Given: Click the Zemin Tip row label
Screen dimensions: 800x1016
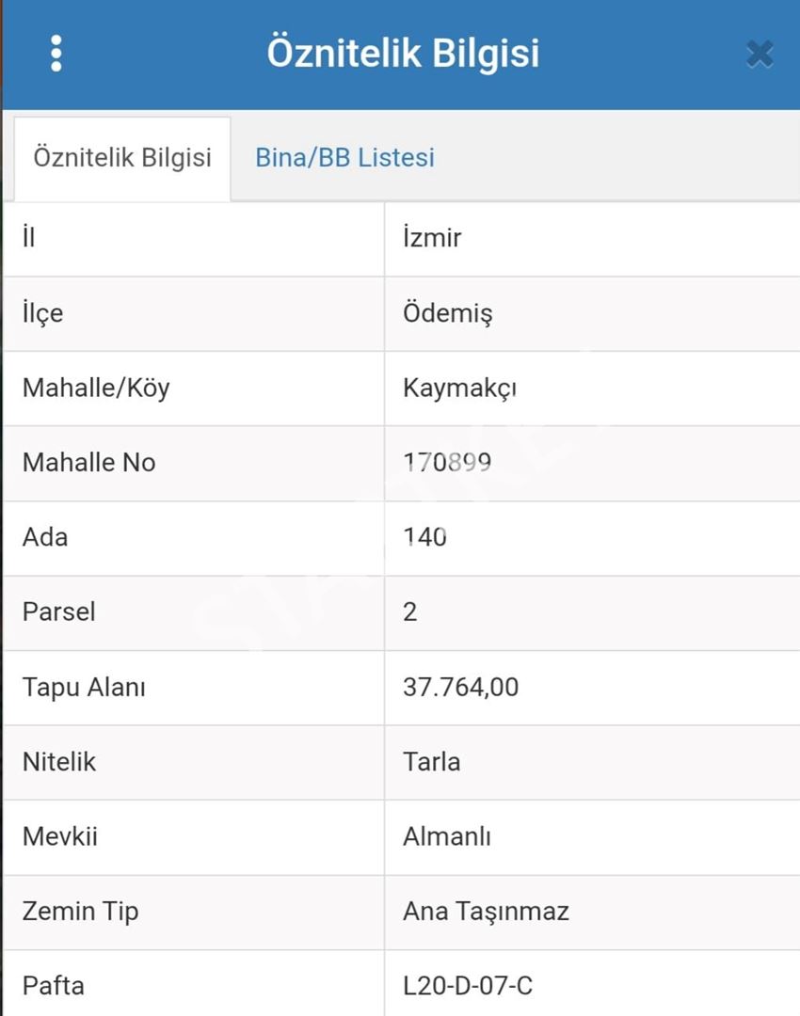Looking at the screenshot, I should (x=80, y=912).
